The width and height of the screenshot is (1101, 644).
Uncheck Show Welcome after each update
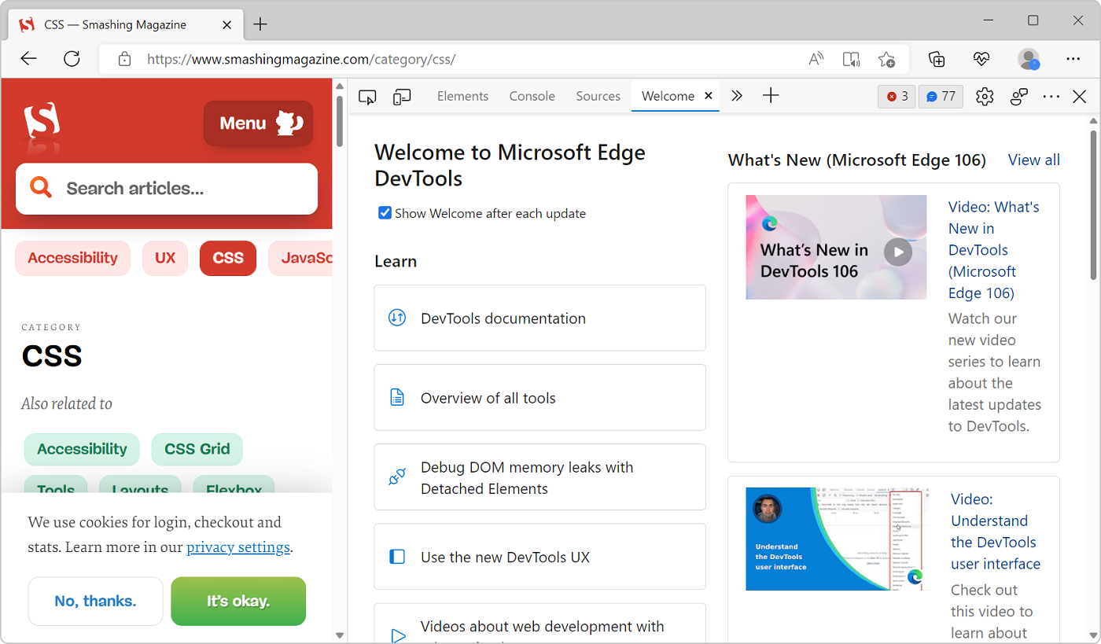coord(385,212)
